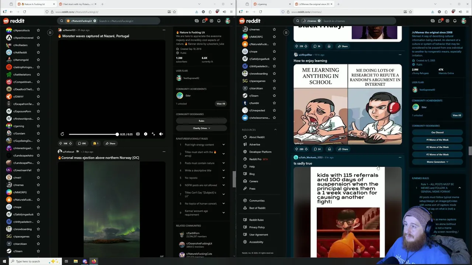Screen dimensions: 472x265
Task: Bookmark the NatureIsFuckingLit page with star
Action: point(174,12)
